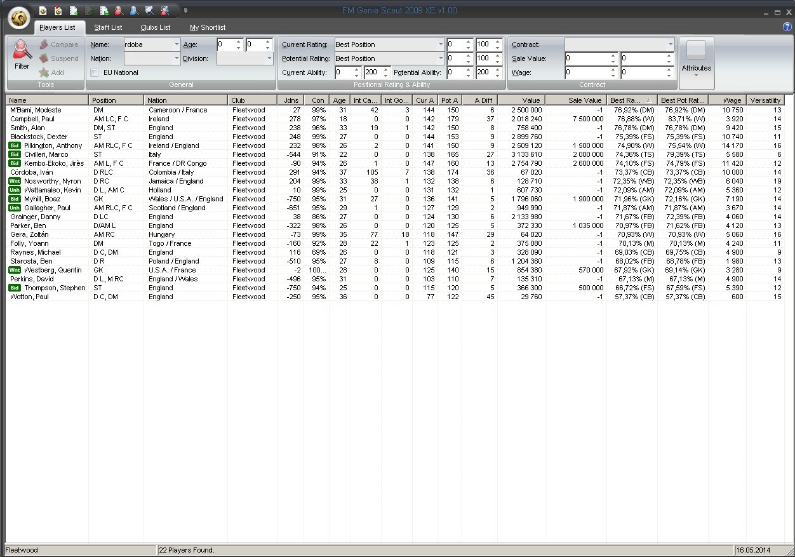Click the blue person search icon in quick toolbar

click(x=134, y=10)
